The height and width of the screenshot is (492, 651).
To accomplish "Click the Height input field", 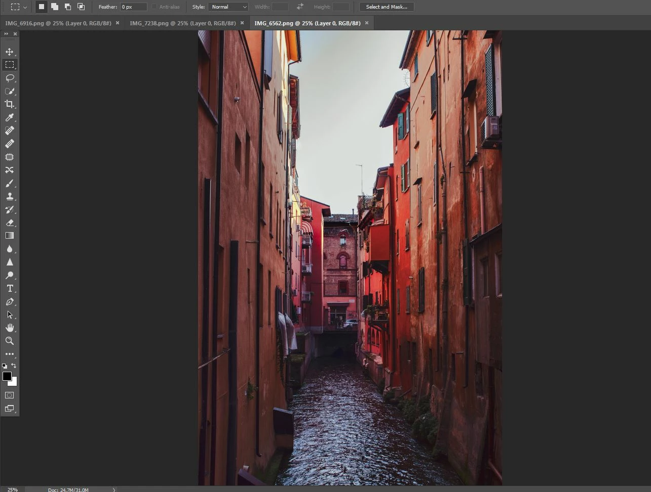I will coord(341,7).
